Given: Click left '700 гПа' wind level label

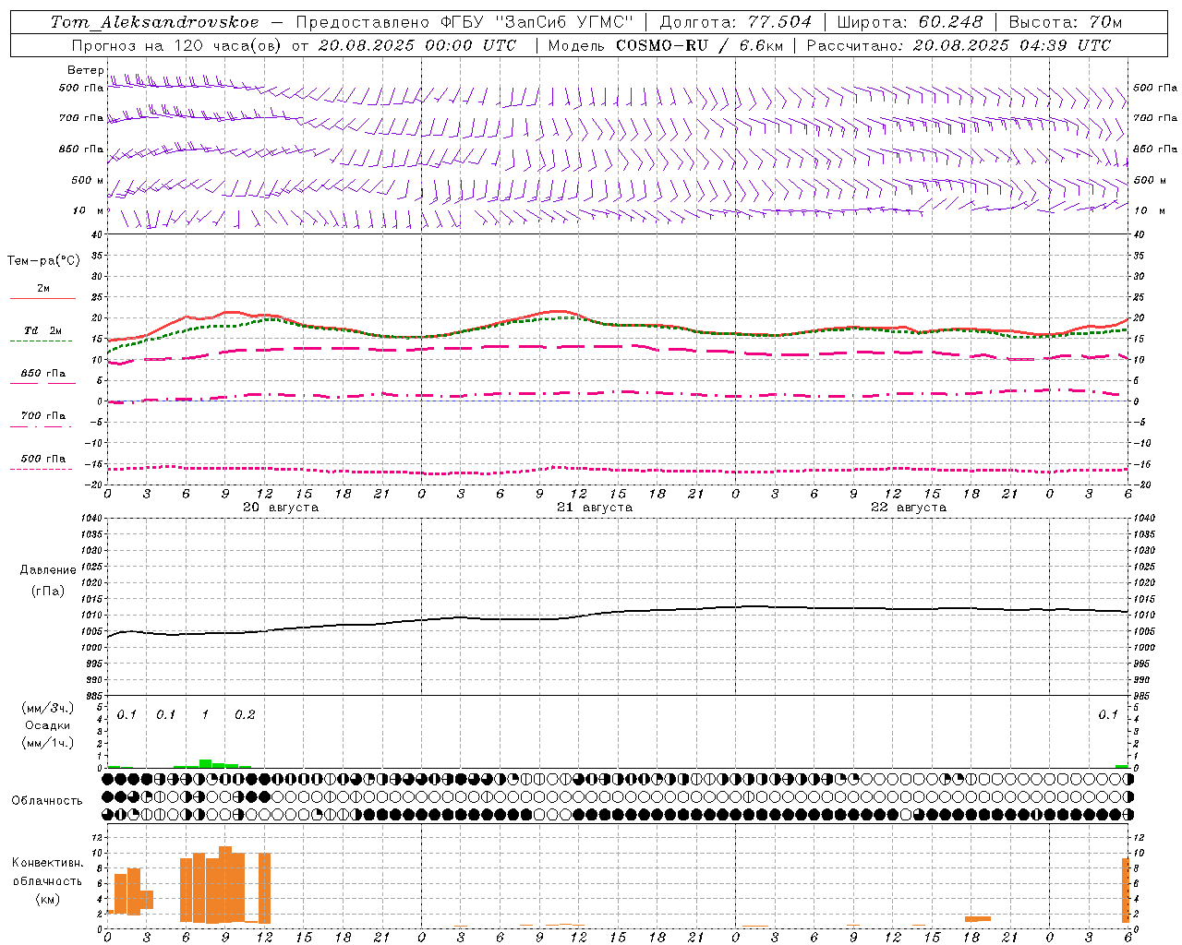Looking at the screenshot, I should click(81, 118).
